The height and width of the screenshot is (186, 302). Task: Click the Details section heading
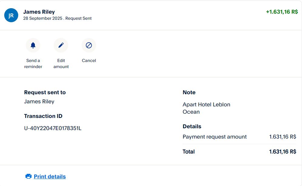pos(192,126)
